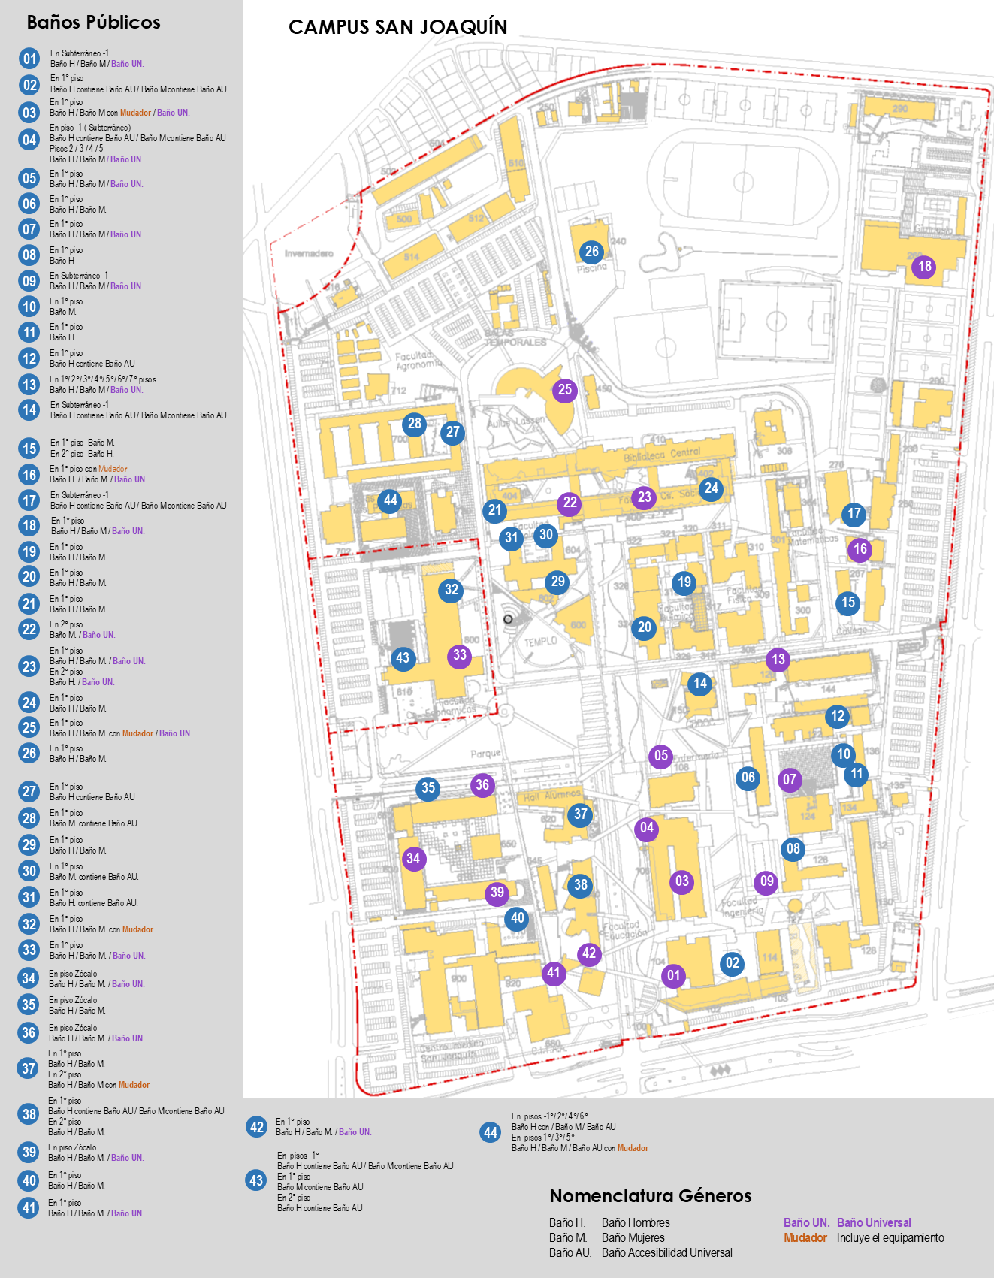Click the Nomenclatura Géneros heading

click(650, 1196)
